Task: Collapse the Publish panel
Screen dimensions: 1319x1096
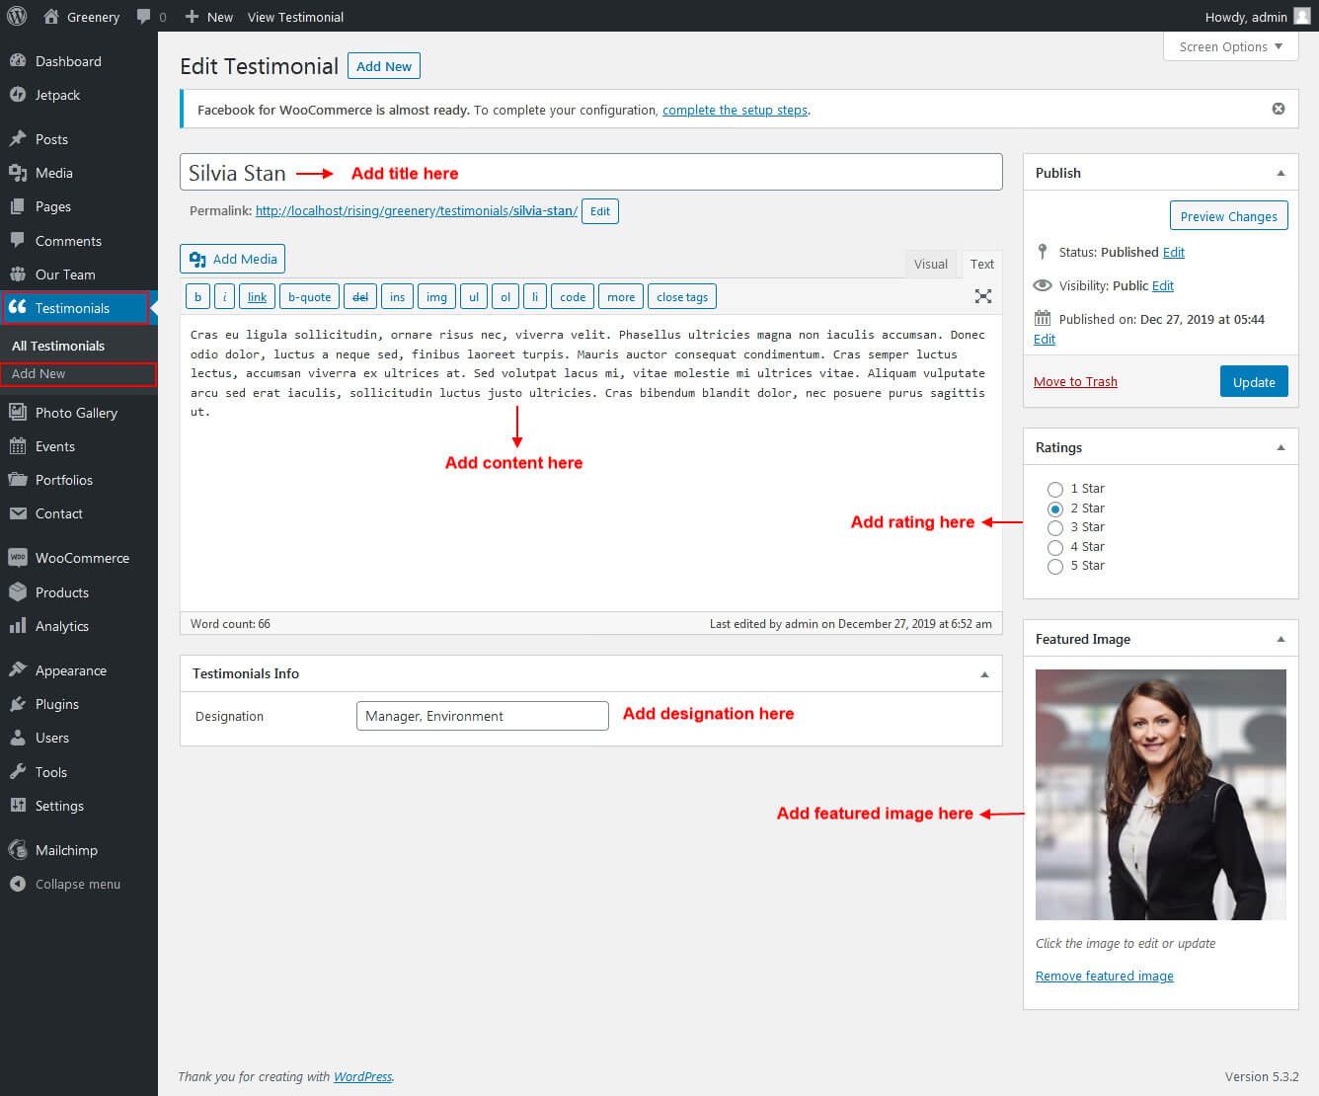Action: (1280, 173)
